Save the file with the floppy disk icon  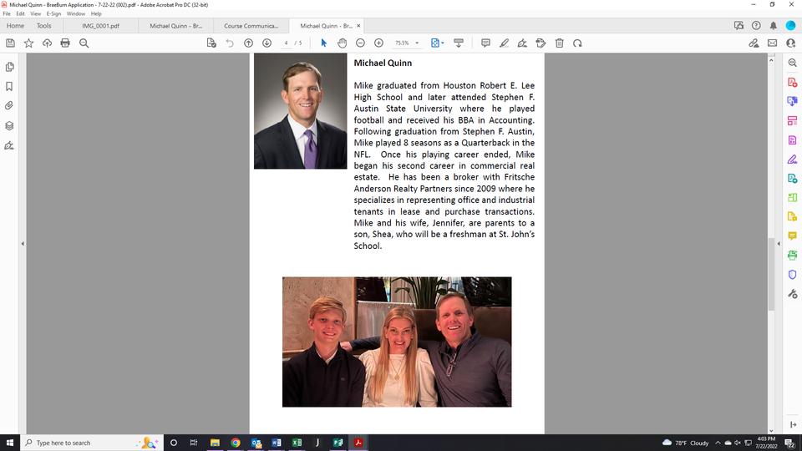pos(10,43)
